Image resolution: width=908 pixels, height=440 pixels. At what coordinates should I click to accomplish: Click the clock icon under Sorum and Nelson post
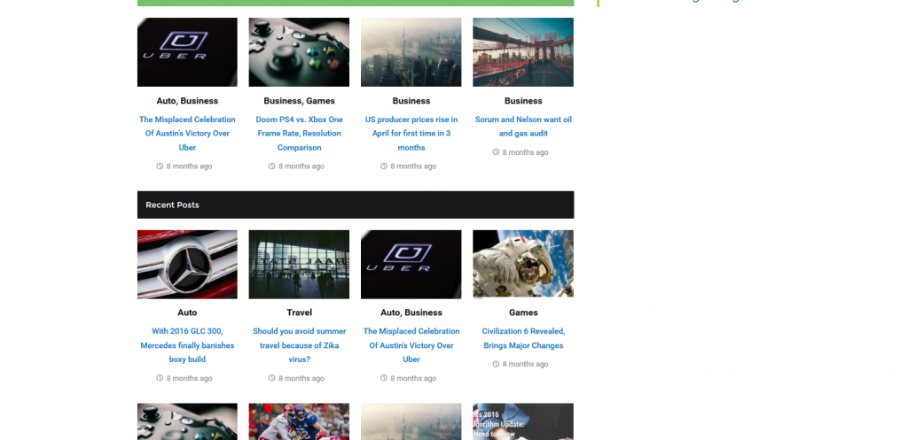[497, 152]
